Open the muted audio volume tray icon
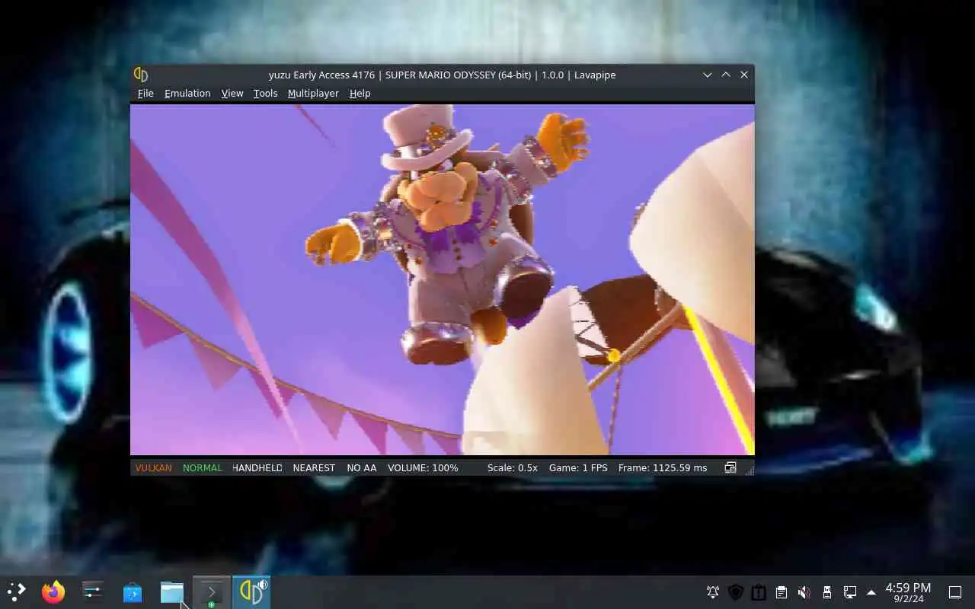This screenshot has height=609, width=975. tap(804, 592)
